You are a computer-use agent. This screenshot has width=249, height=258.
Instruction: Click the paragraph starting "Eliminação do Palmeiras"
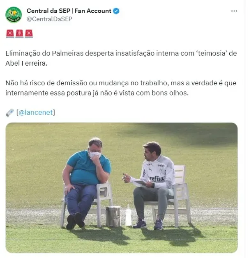click(121, 58)
